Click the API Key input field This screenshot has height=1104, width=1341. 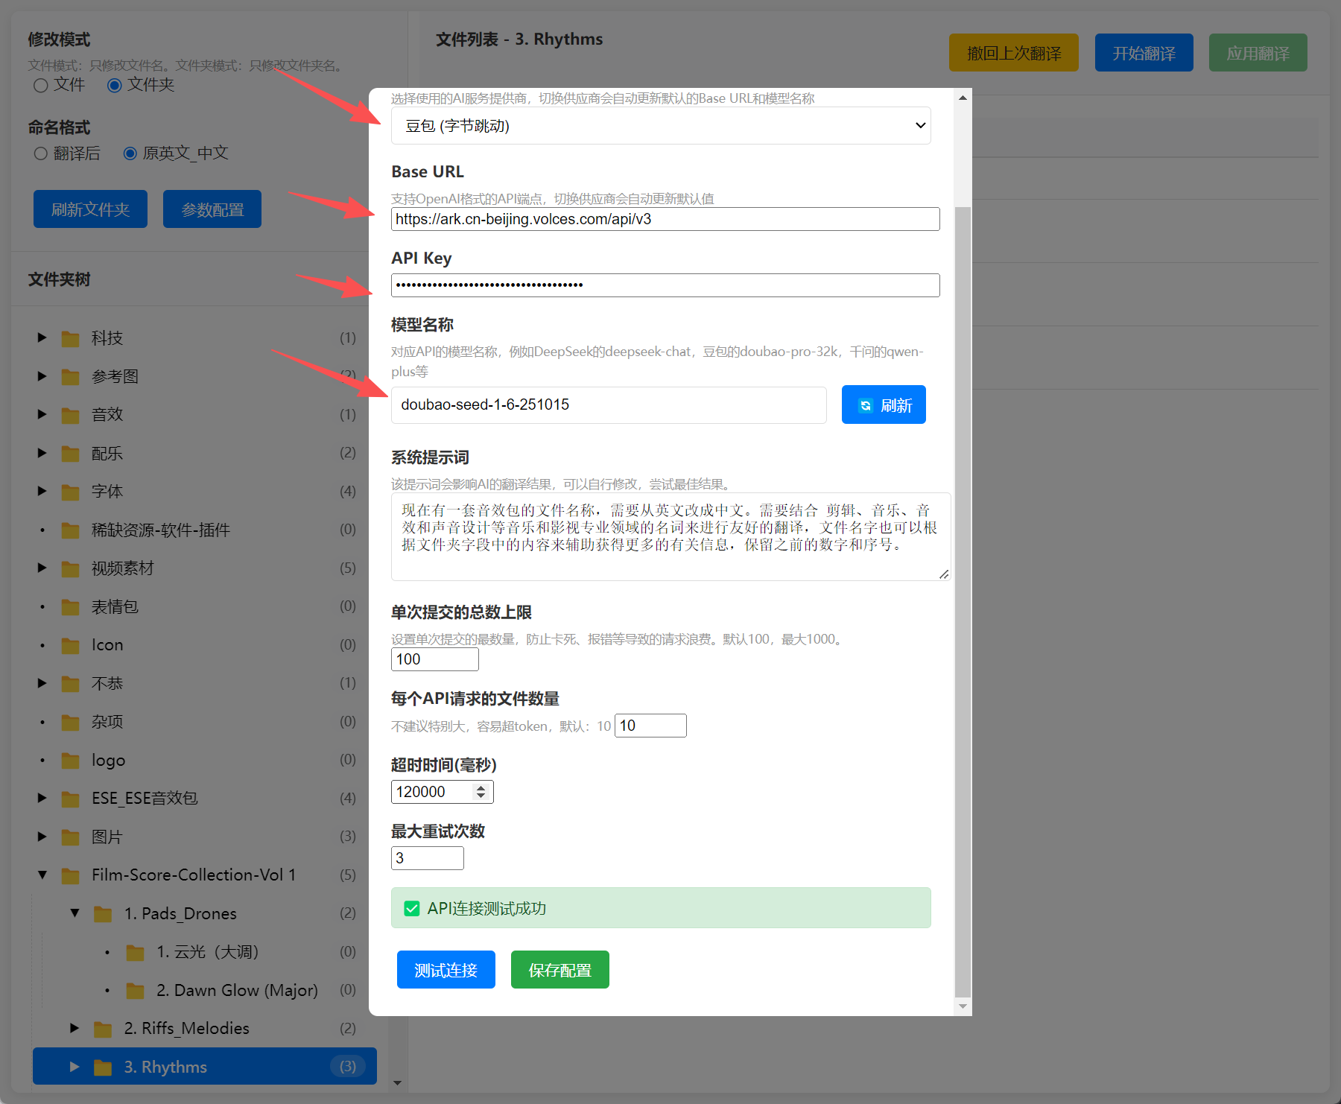665,285
